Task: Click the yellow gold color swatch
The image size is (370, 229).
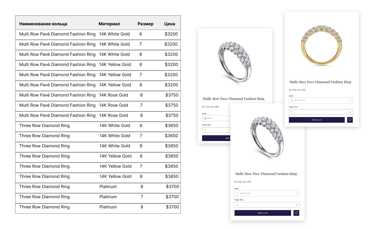Action: pyautogui.click(x=292, y=101)
